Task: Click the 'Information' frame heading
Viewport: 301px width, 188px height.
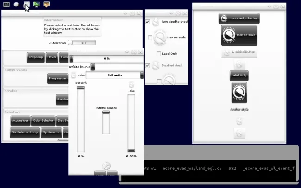Action: point(53,20)
